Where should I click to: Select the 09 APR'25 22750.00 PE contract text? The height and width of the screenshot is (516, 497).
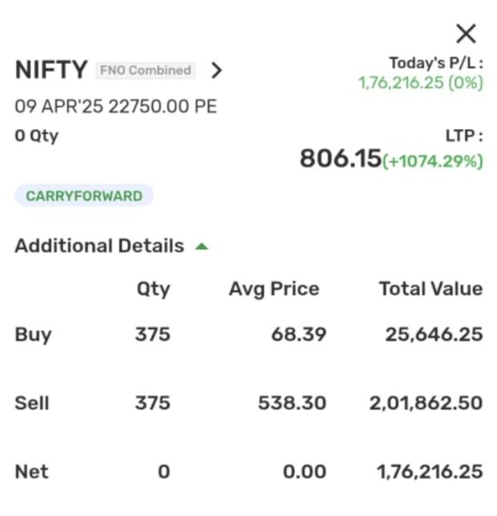click(x=115, y=107)
